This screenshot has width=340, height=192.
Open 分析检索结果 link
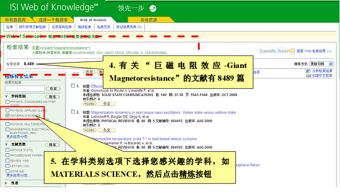[322, 71]
